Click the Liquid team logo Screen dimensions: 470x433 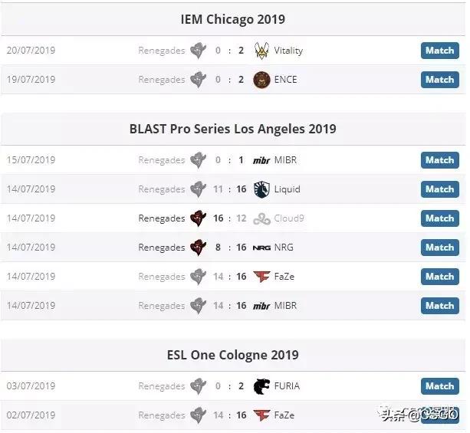(x=261, y=189)
